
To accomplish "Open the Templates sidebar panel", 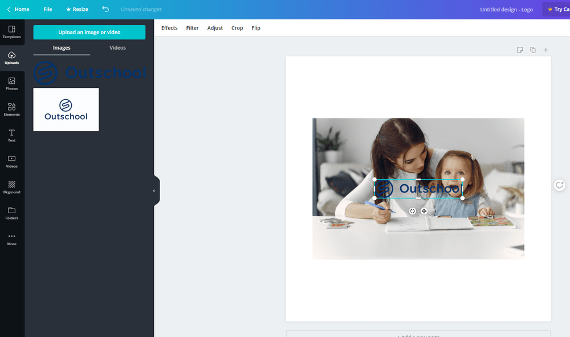I will click(x=11, y=32).
